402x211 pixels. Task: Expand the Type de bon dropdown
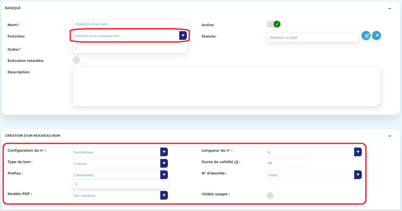click(164, 163)
